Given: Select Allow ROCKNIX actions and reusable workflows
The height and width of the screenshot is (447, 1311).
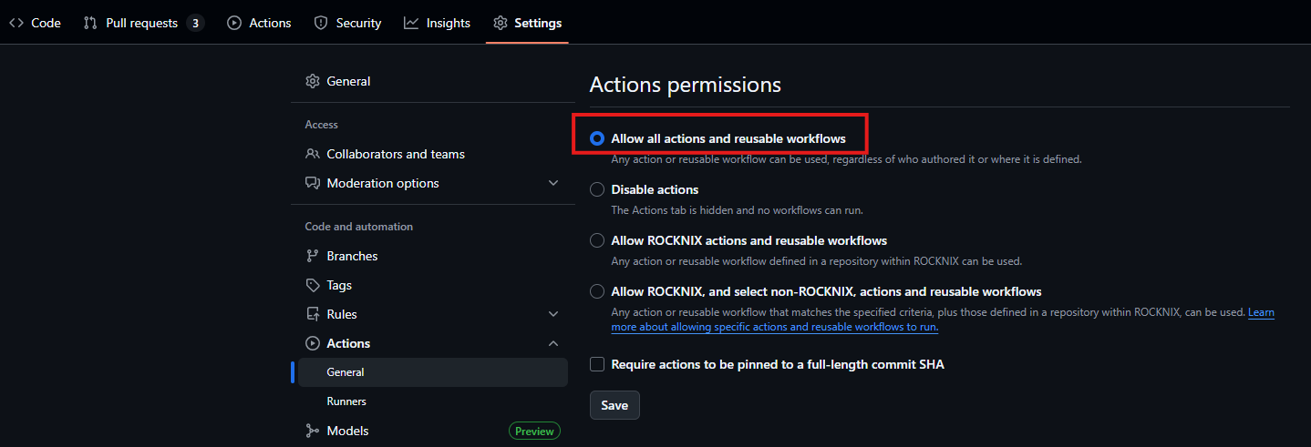Looking at the screenshot, I should click(597, 240).
